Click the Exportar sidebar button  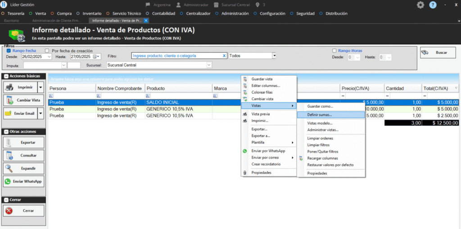pyautogui.click(x=24, y=142)
